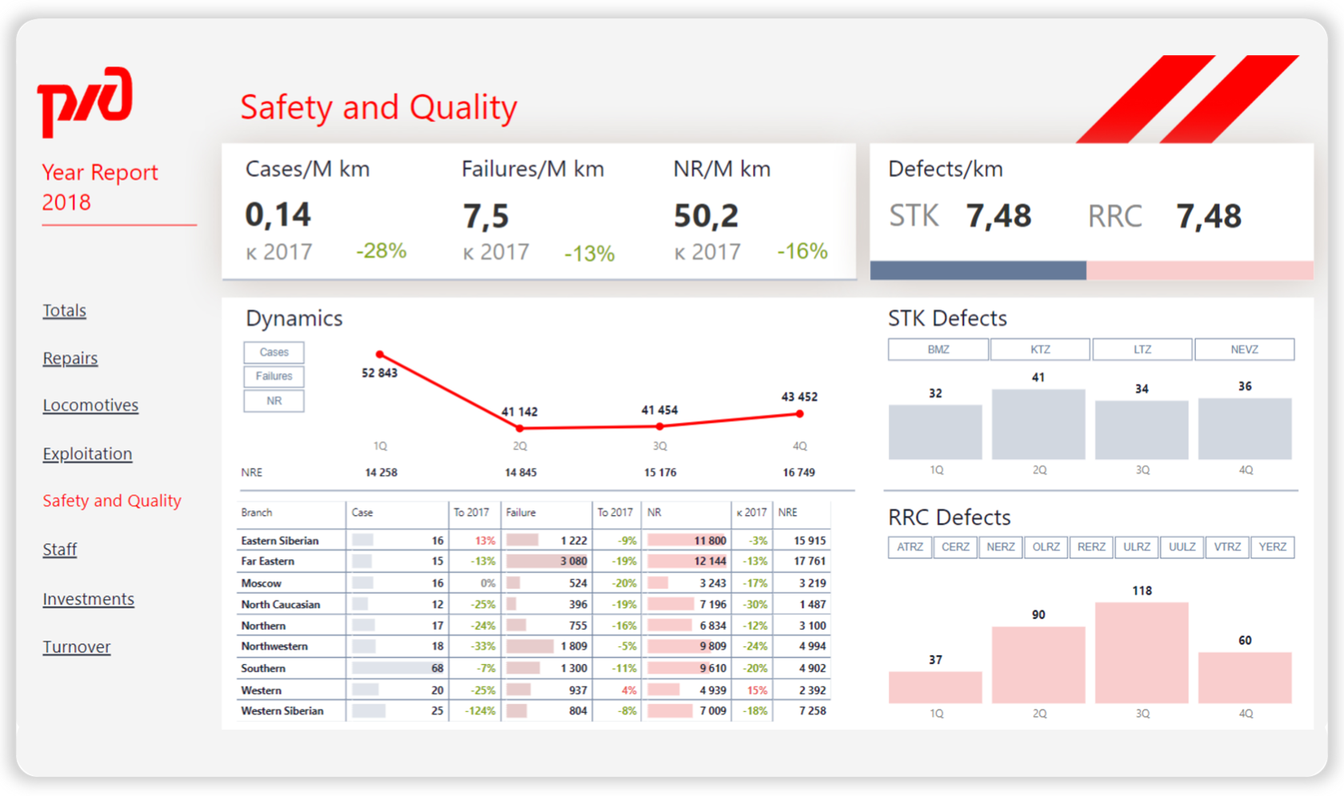Open the Repairs report page
The image size is (1344, 796).
(x=70, y=358)
